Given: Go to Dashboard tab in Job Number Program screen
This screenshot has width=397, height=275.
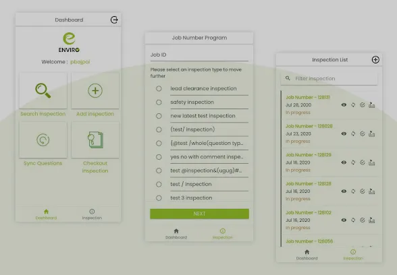Looking at the screenshot, I should (x=176, y=234).
